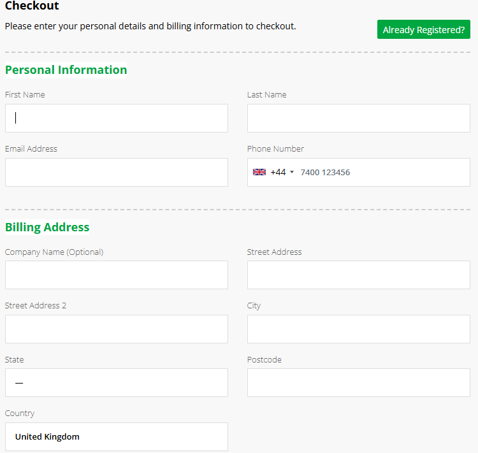The image size is (478, 453).
Task: Click the Street Address 2 label
Action: click(36, 306)
